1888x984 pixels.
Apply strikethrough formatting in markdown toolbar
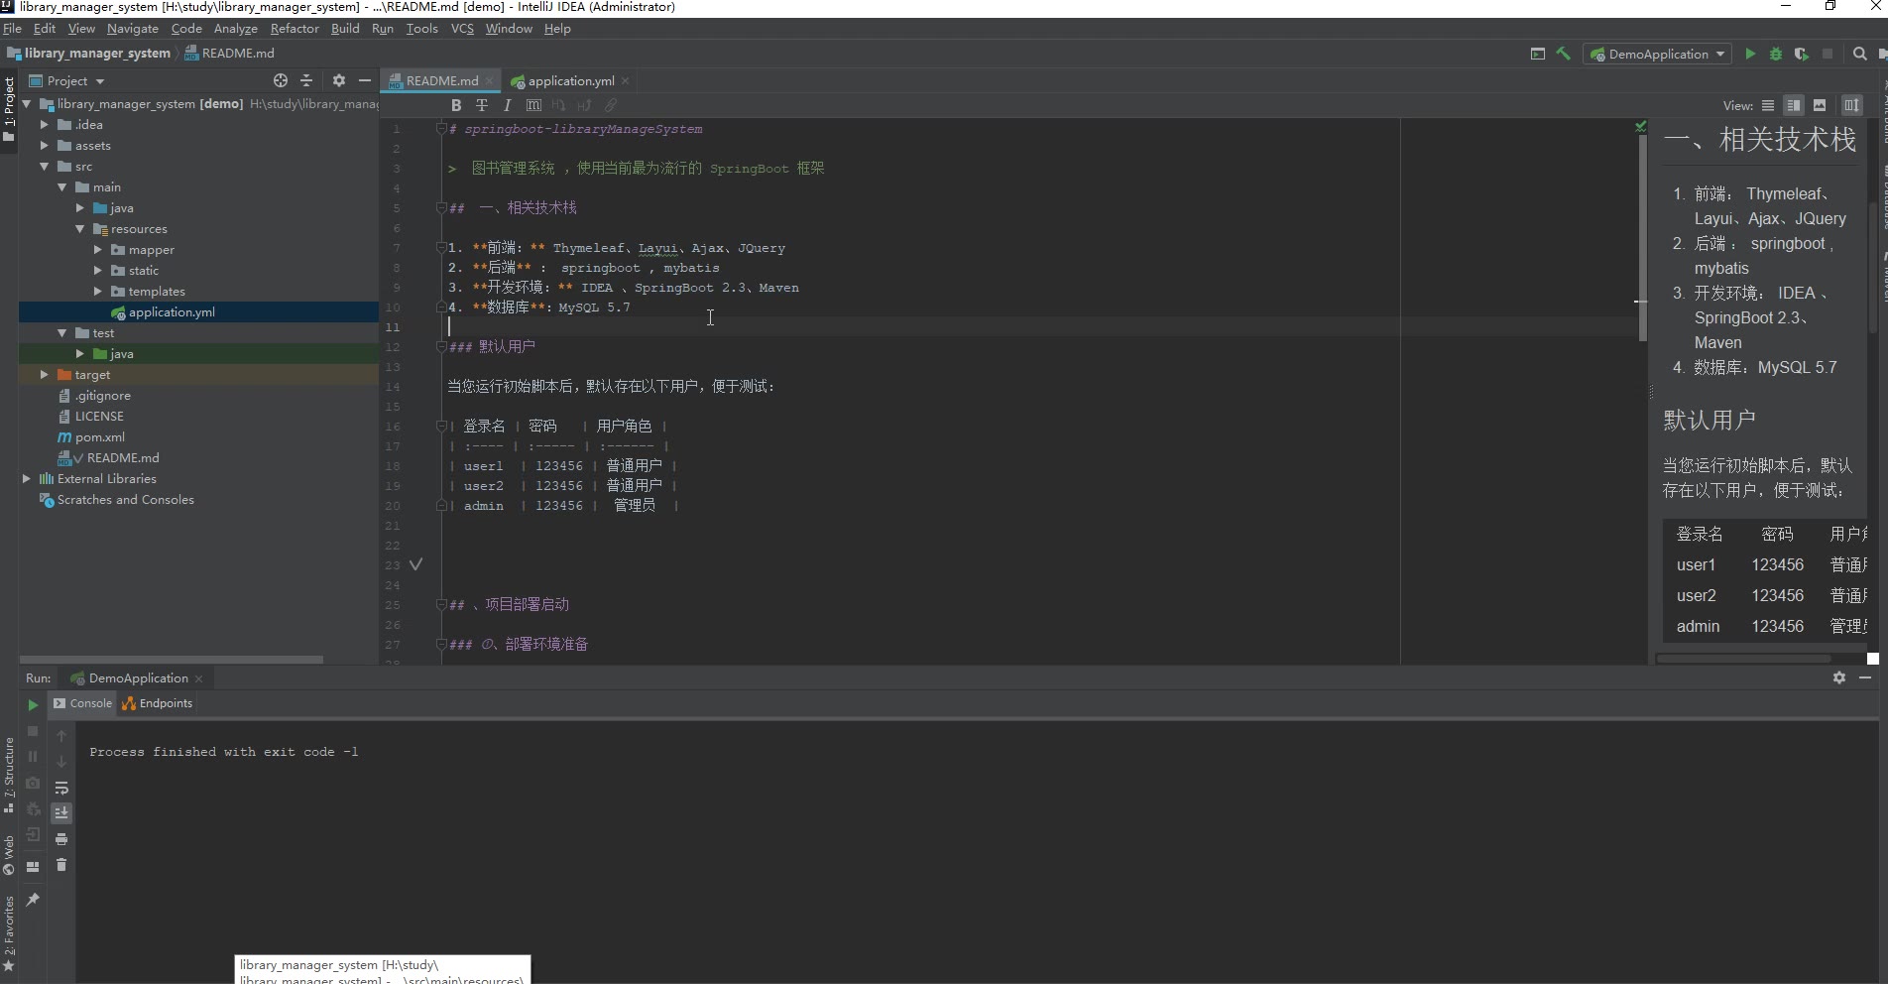(482, 105)
